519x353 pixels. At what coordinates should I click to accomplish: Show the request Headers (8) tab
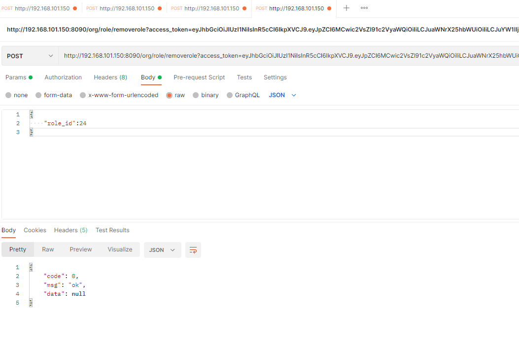[110, 77]
